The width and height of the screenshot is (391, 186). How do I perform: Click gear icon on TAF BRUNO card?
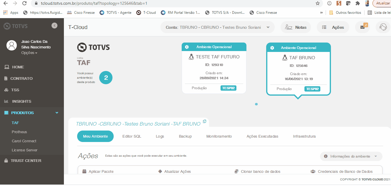(x=272, y=48)
